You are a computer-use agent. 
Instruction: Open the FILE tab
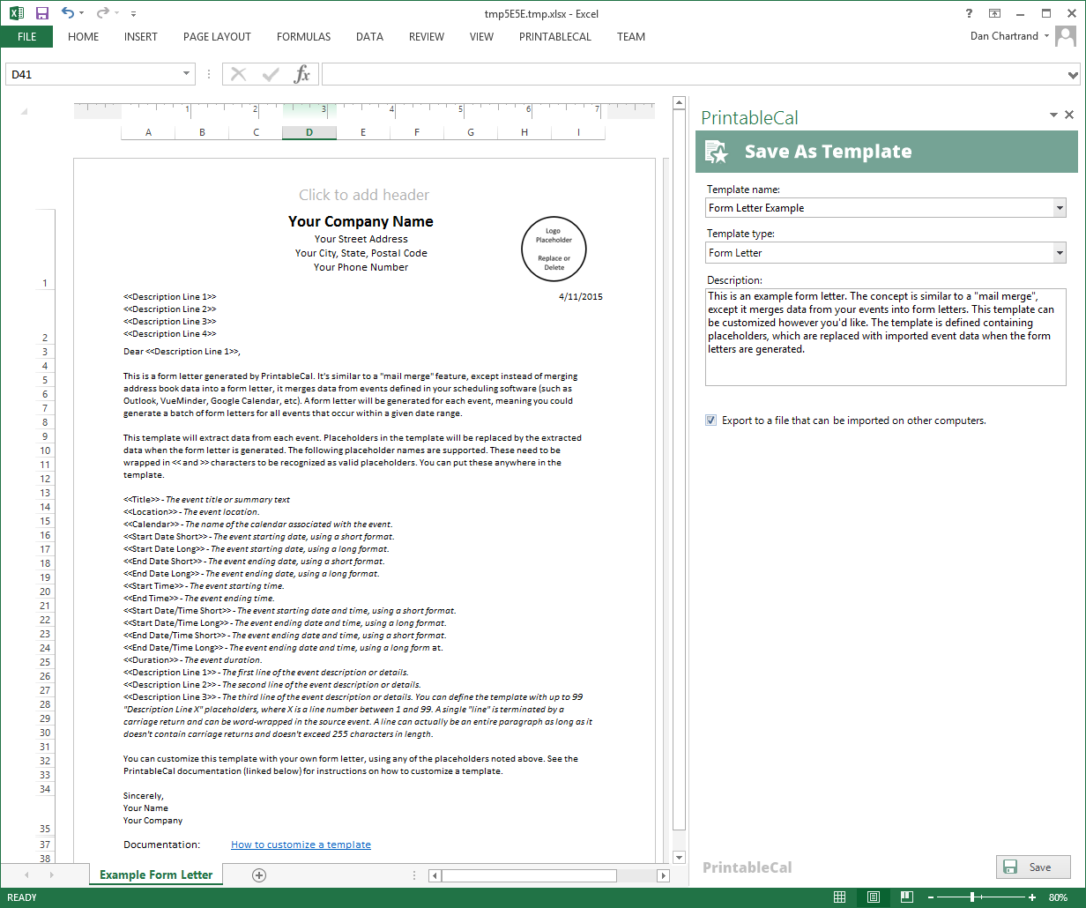(26, 37)
